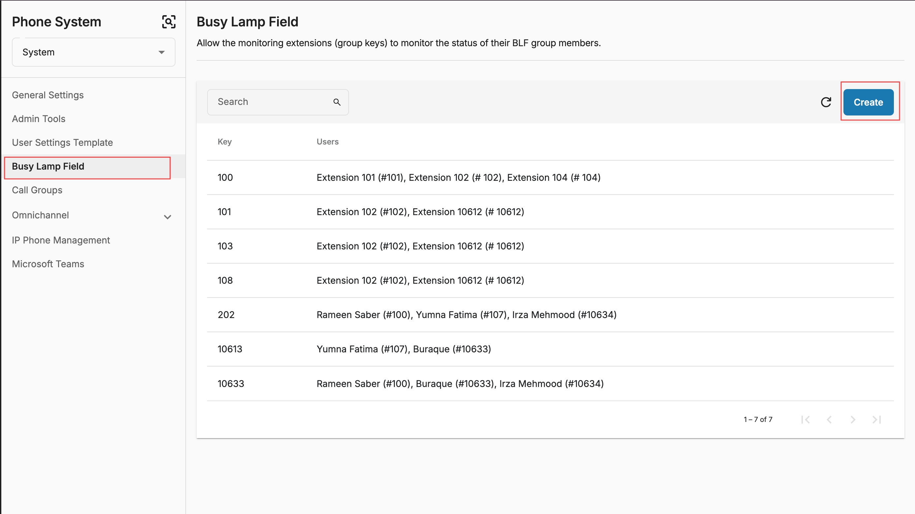Screen dimensions: 915x514
Task: Select the row with key 10613
Action: click(550, 349)
